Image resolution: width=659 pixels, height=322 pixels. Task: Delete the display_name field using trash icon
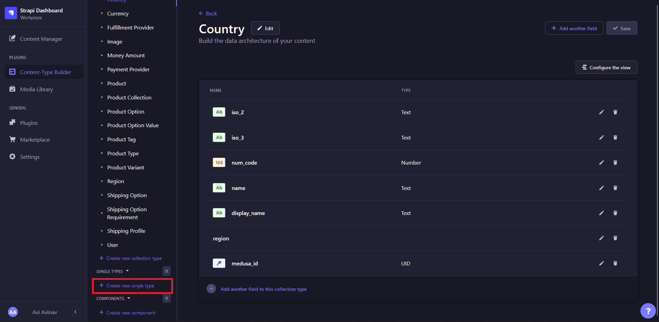[x=615, y=213]
